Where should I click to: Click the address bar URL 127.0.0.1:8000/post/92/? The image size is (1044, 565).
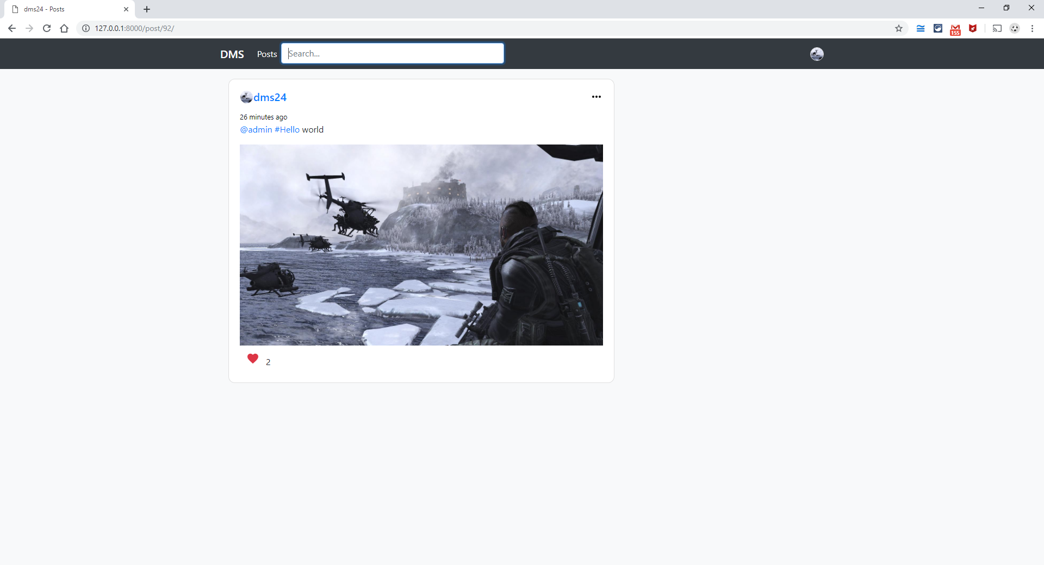point(134,28)
